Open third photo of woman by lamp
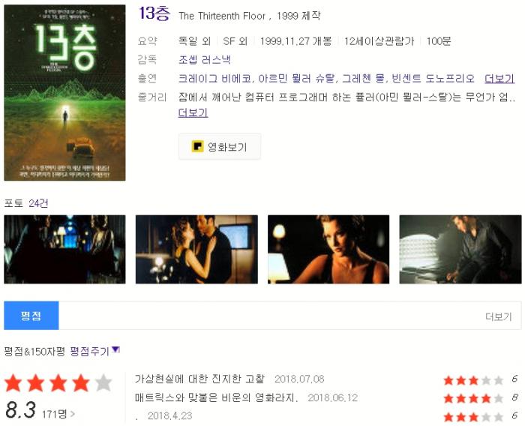 coord(328,250)
